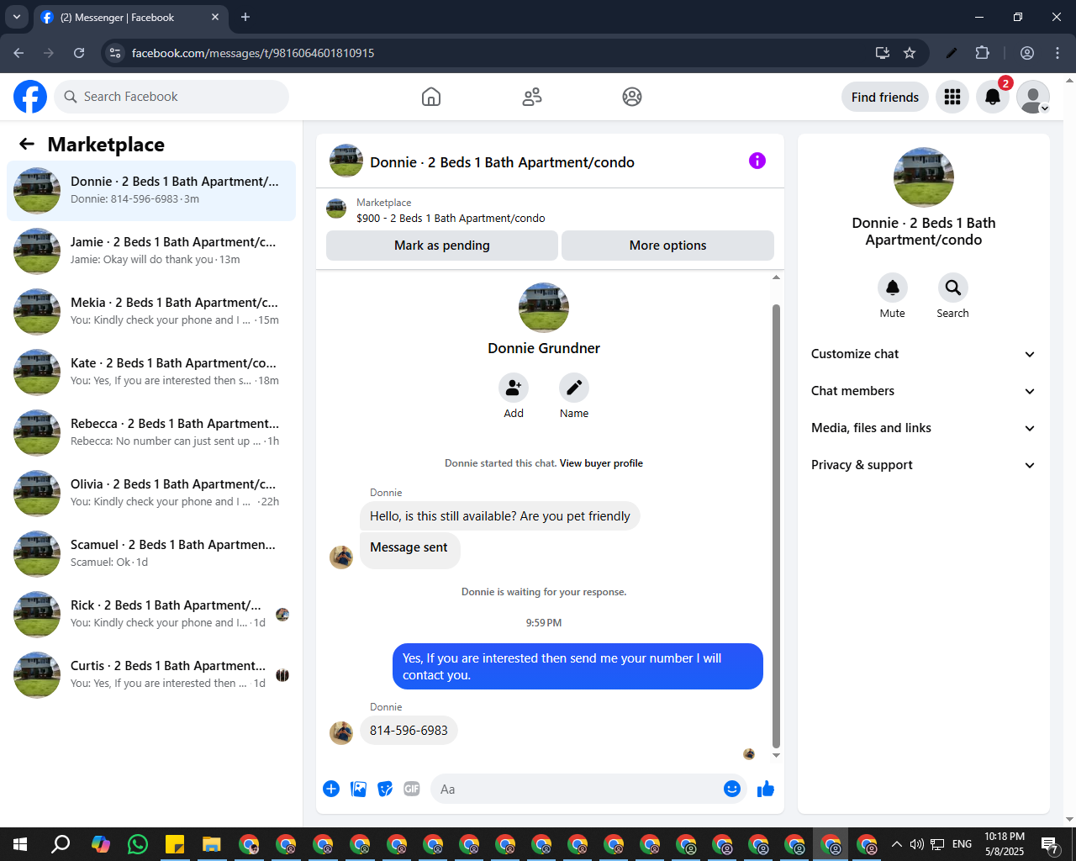Open Sticky Notes from taskbar
This screenshot has height=861, width=1076.
[x=175, y=844]
